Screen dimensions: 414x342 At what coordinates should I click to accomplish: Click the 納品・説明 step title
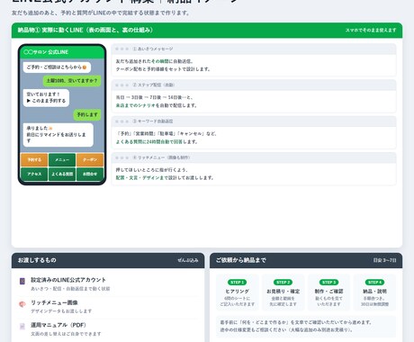[374, 292]
